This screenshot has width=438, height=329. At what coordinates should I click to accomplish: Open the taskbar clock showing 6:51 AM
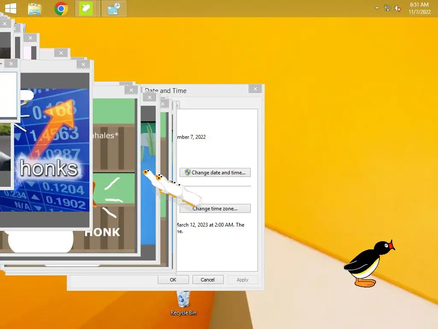click(419, 5)
